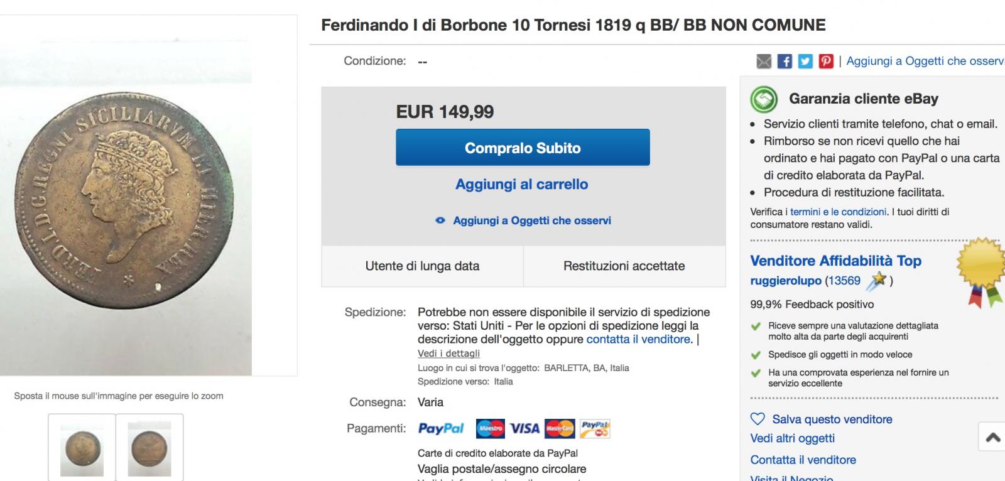1005x481 pixels.
Task: Pin the listing on Pinterest
Action: coord(826,61)
